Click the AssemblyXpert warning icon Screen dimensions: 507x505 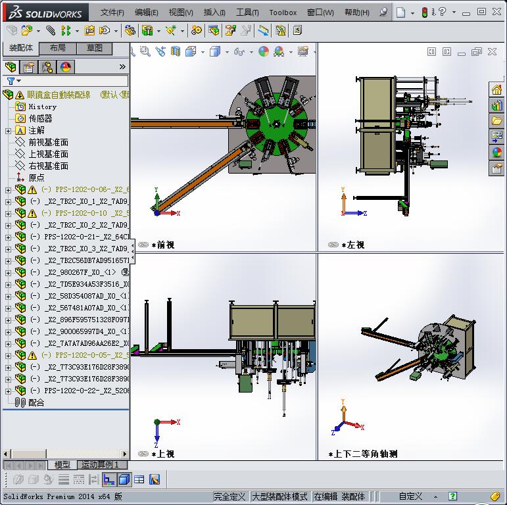click(280, 31)
